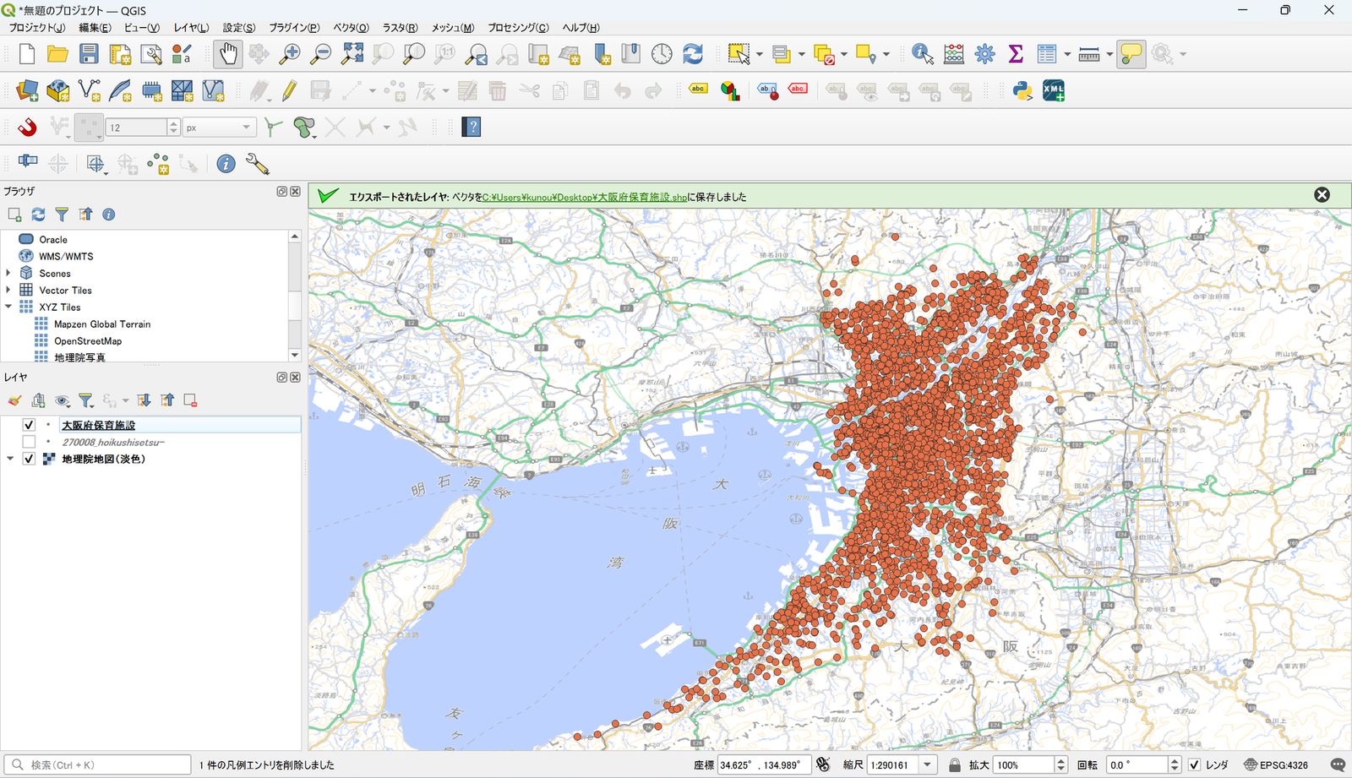Image resolution: width=1352 pixels, height=778 pixels.
Task: Toggle the scale lock icon
Action: click(955, 765)
